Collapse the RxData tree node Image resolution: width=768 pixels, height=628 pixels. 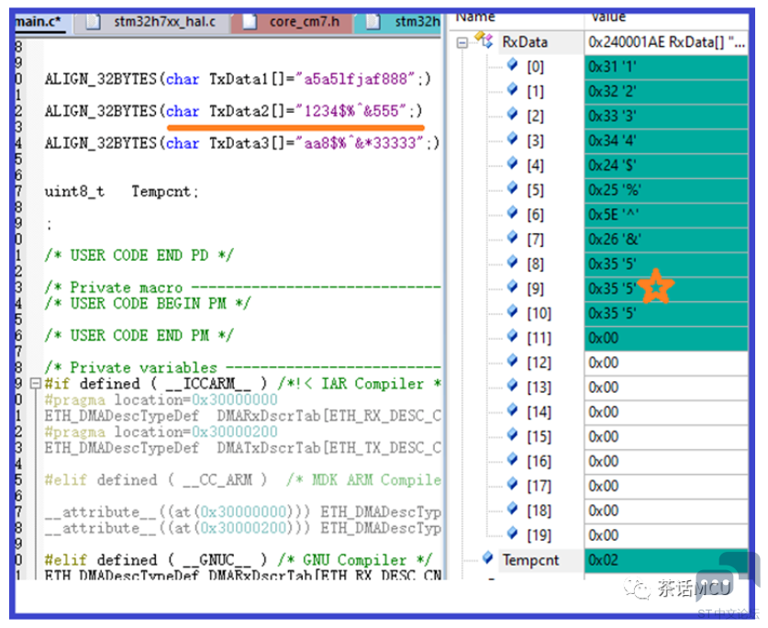click(462, 43)
